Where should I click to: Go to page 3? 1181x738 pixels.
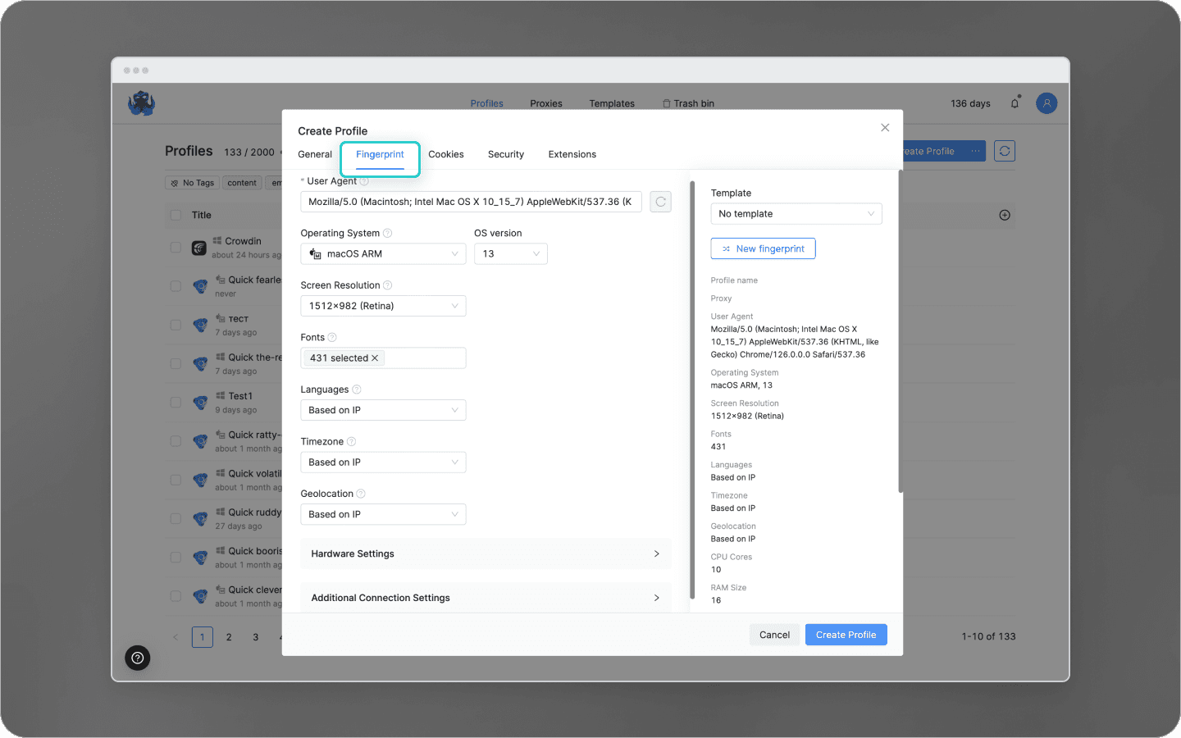click(256, 637)
